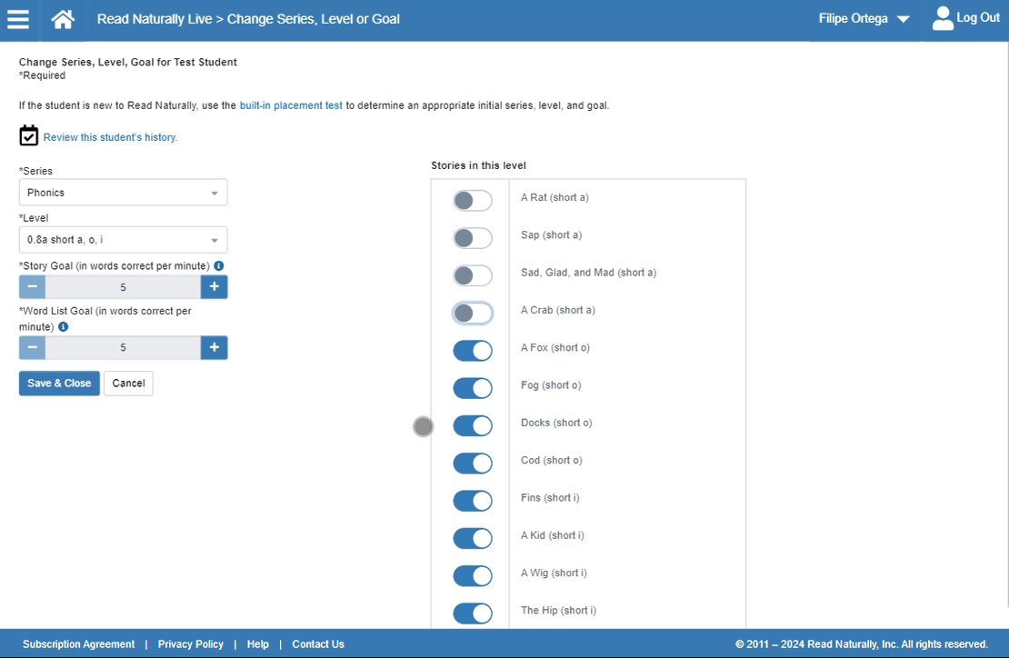This screenshot has height=658, width=1009.
Task: Expand the Level dropdown
Action: [123, 240]
